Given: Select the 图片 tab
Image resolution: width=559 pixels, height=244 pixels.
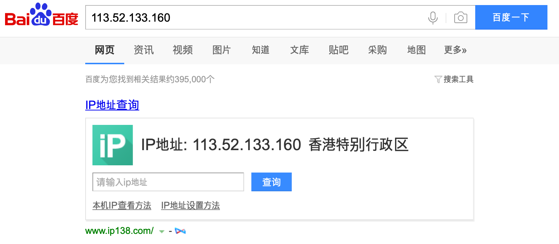Looking at the screenshot, I should coord(222,50).
